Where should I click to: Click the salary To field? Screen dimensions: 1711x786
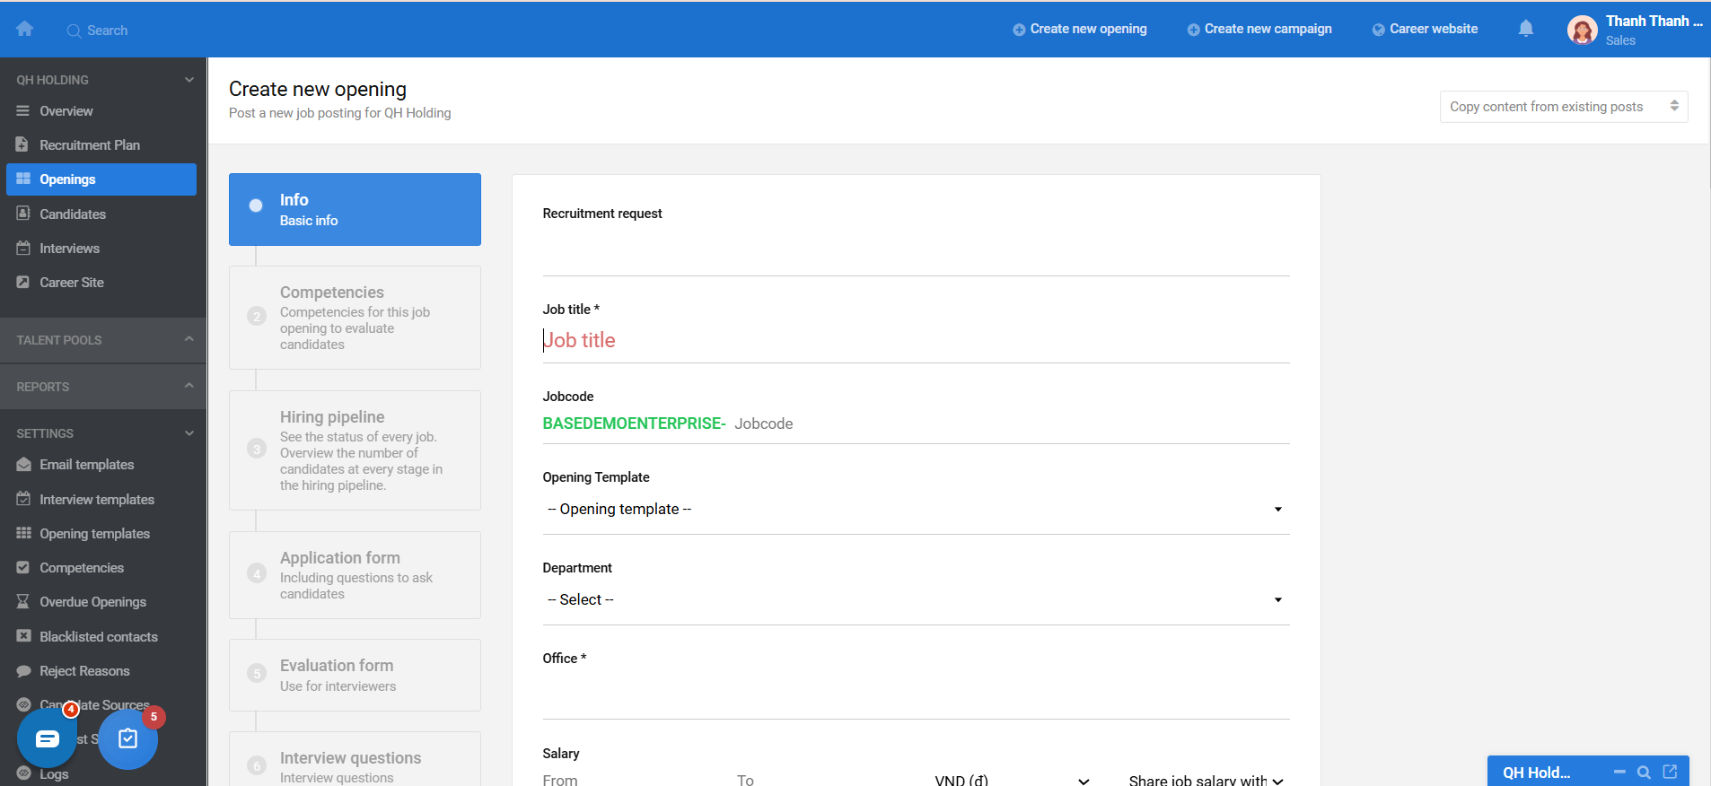pyautogui.click(x=824, y=781)
